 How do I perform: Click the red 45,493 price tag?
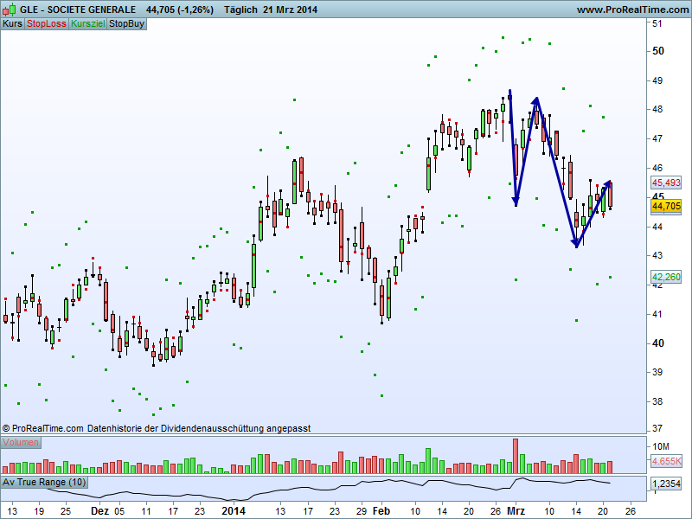click(666, 183)
